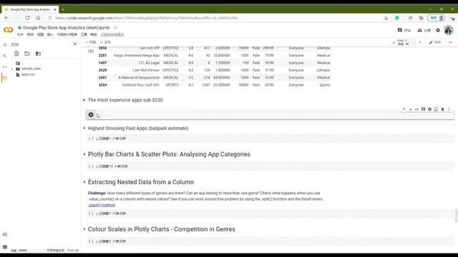
Task: Expand Highest Grossing Paid Apps section
Action: tap(84, 128)
